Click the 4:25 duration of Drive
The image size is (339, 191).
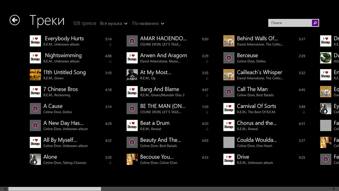coord(302,157)
